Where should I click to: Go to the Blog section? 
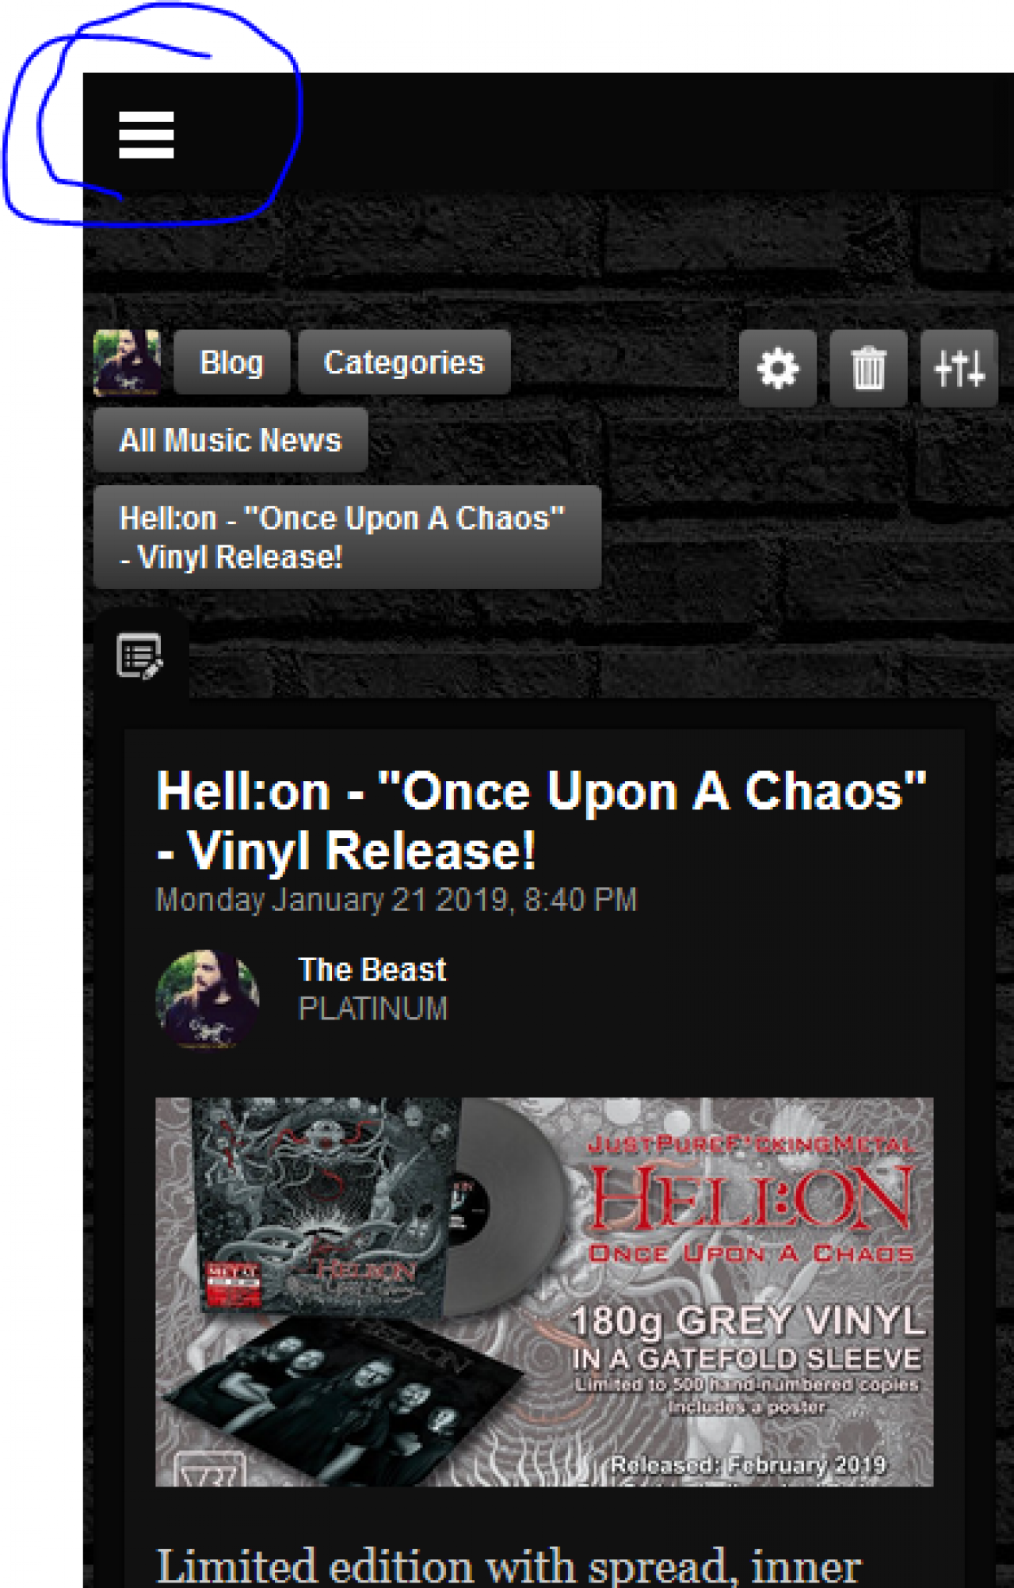click(231, 362)
